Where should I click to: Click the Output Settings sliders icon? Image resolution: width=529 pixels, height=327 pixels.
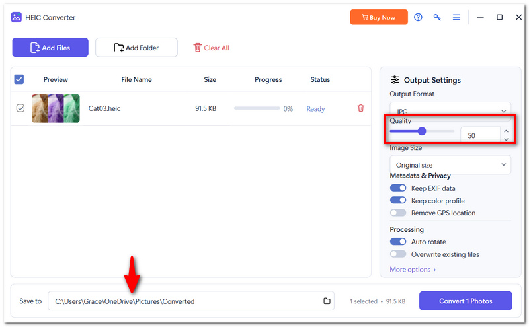[395, 79]
